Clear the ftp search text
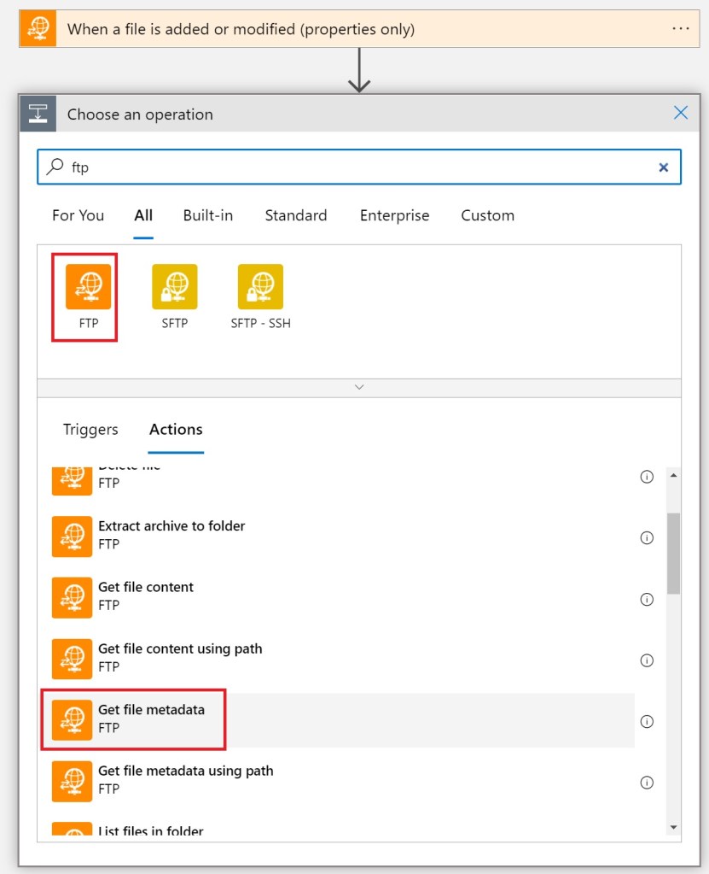Screen dimensions: 709x874 (x=663, y=167)
